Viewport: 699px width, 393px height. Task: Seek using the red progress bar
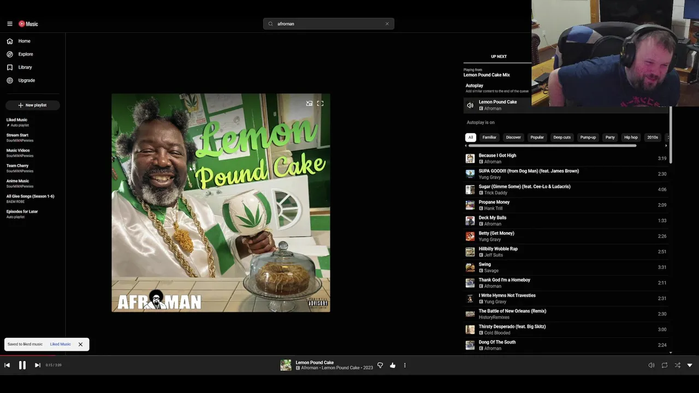27,356
